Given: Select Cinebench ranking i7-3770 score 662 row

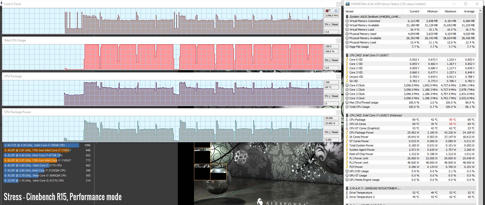Looking at the screenshot, I should click(47, 165).
